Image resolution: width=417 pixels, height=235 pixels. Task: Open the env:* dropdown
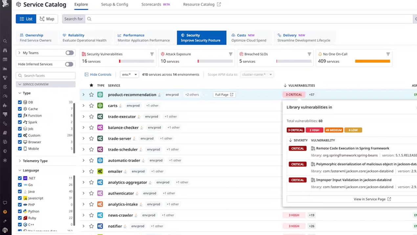(x=129, y=75)
